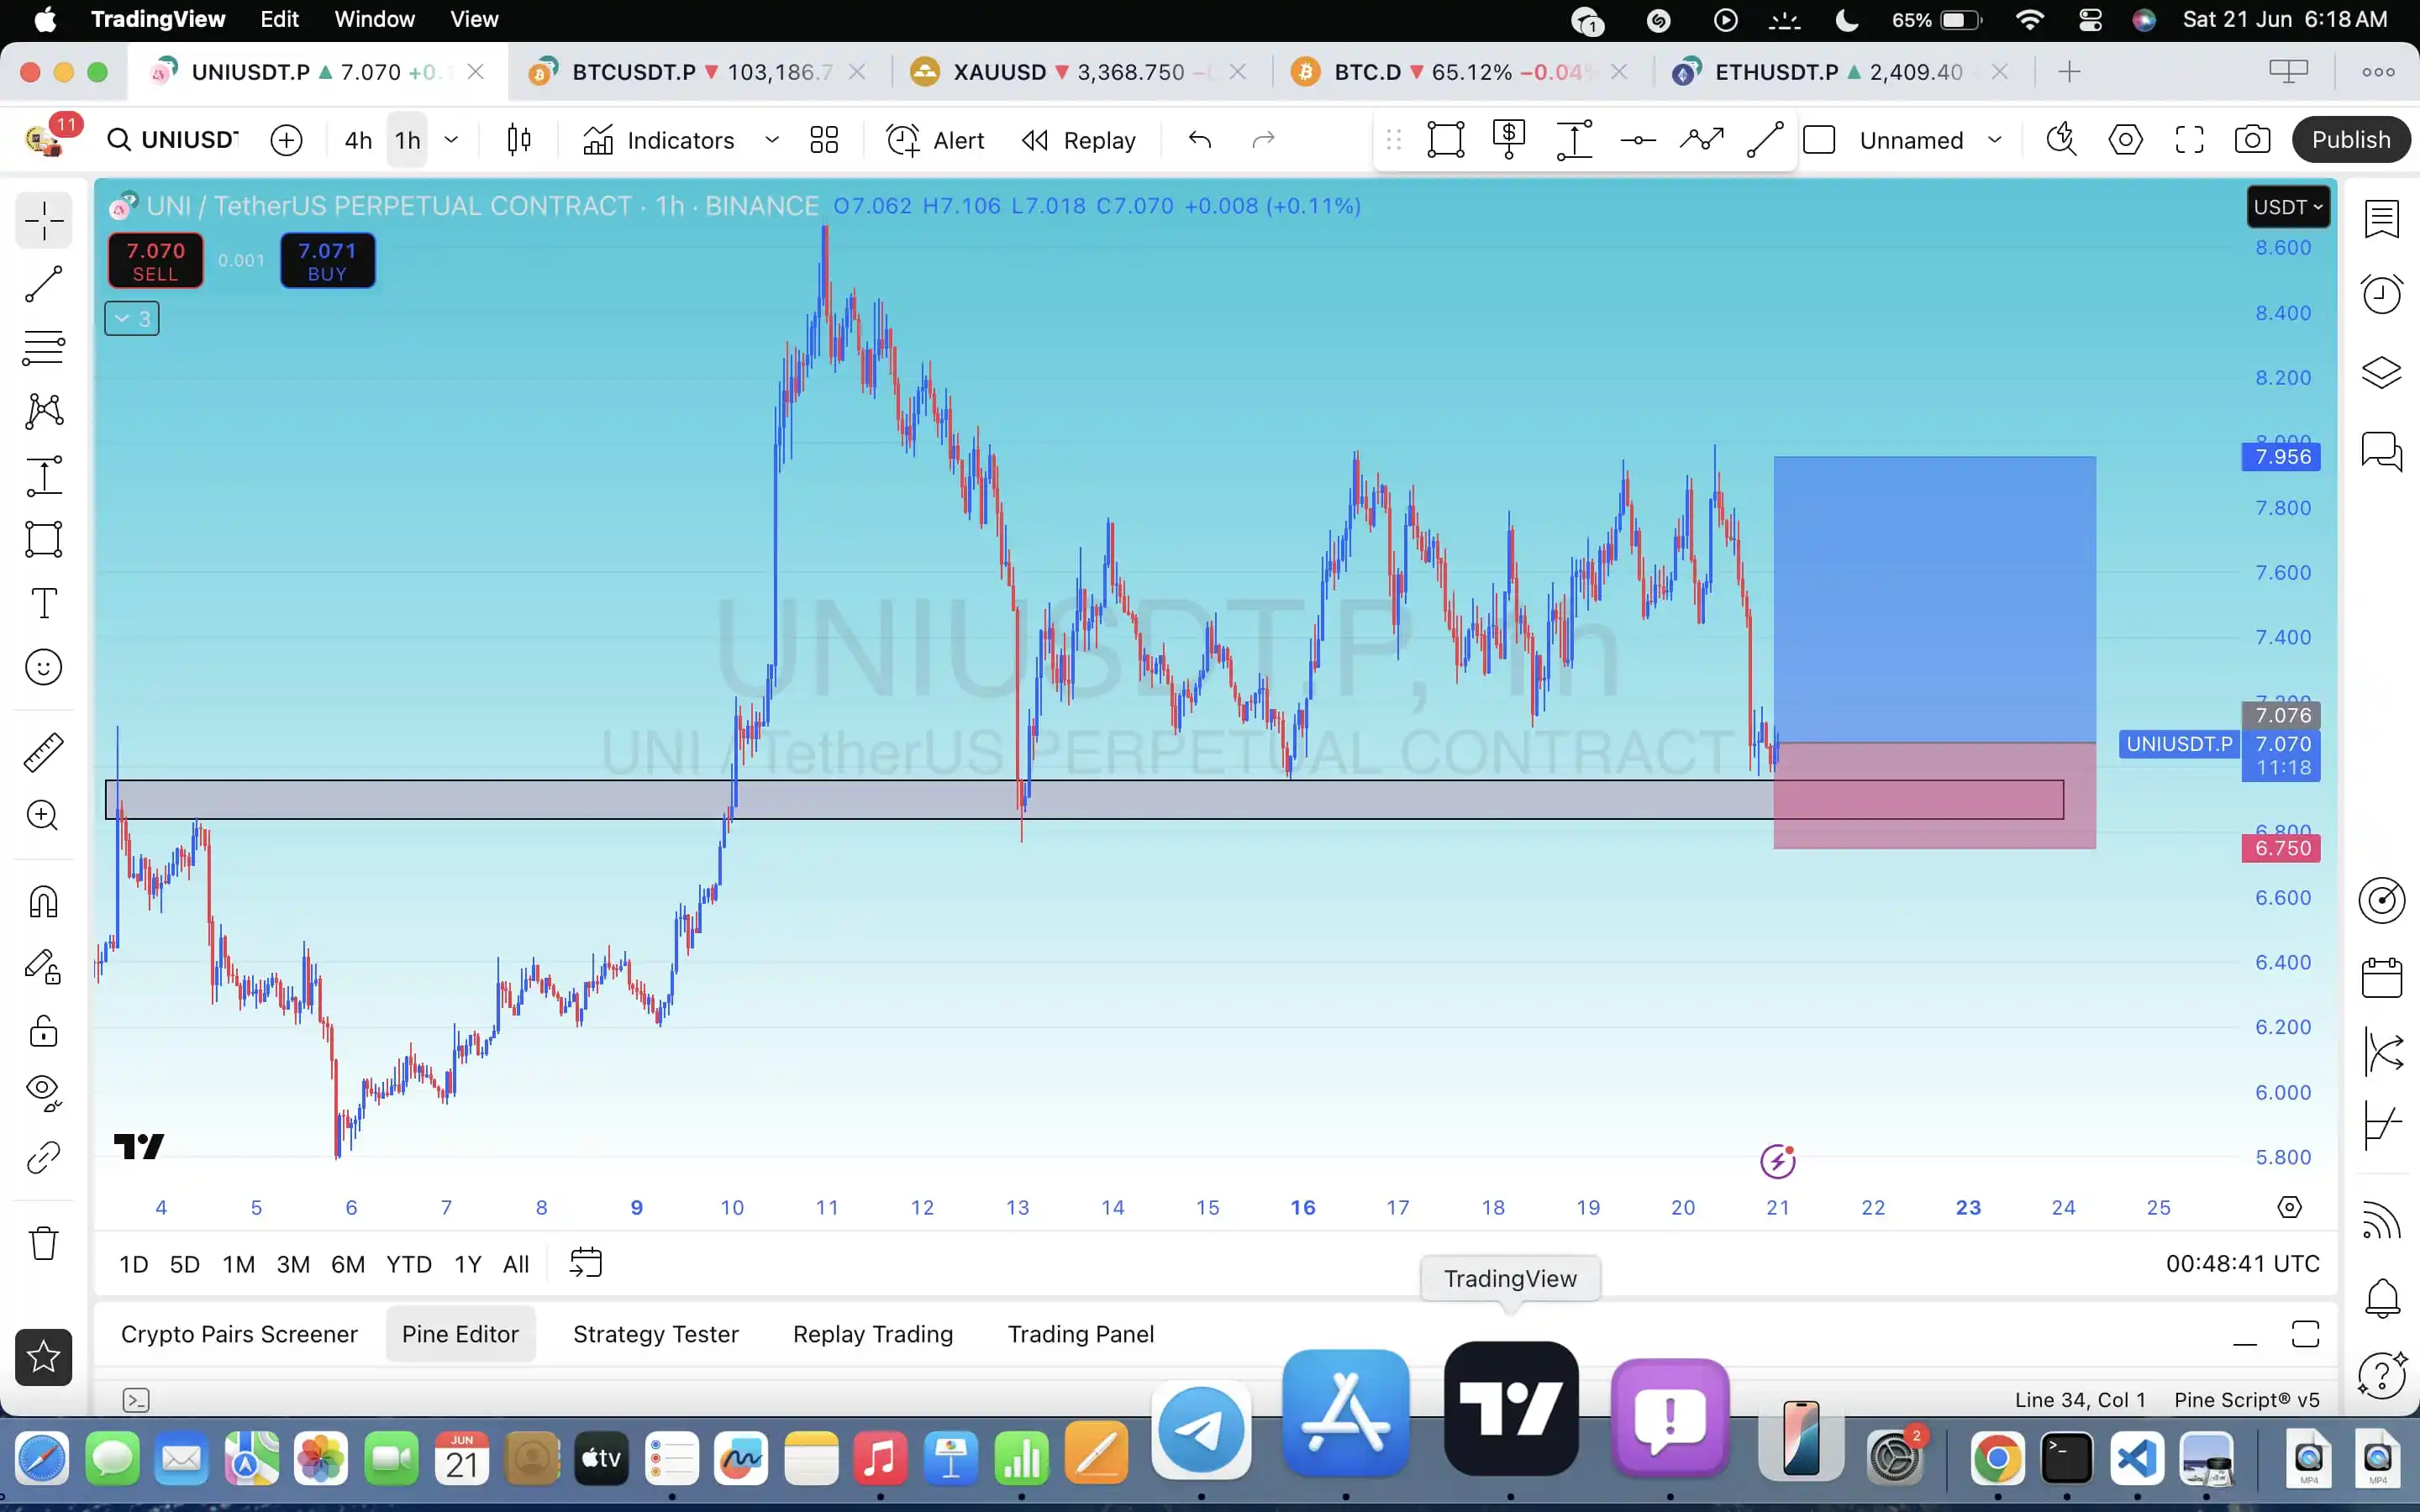Image resolution: width=2420 pixels, height=1512 pixels.
Task: Open the go to date calendar icon
Action: pos(586,1263)
